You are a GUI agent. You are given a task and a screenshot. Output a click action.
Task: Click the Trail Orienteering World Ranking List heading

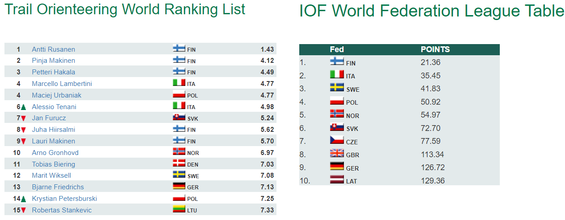(x=125, y=9)
